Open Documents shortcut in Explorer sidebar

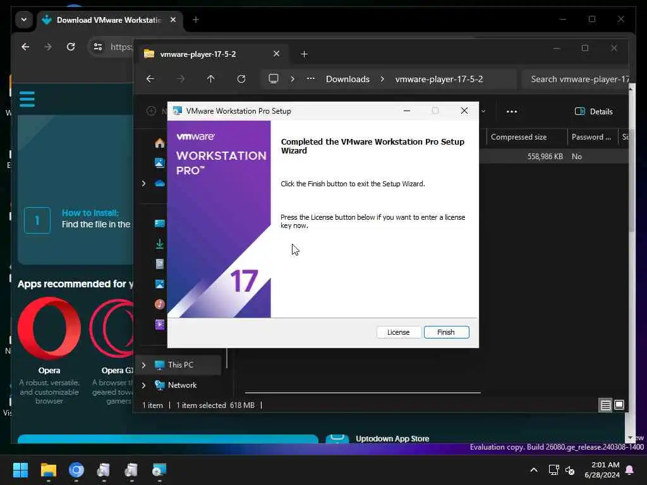(160, 264)
